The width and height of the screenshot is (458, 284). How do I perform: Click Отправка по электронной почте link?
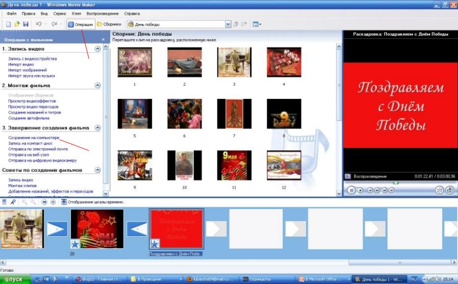tap(38, 149)
